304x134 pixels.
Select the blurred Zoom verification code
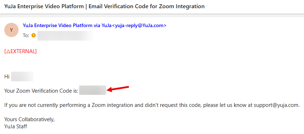pos(93,90)
